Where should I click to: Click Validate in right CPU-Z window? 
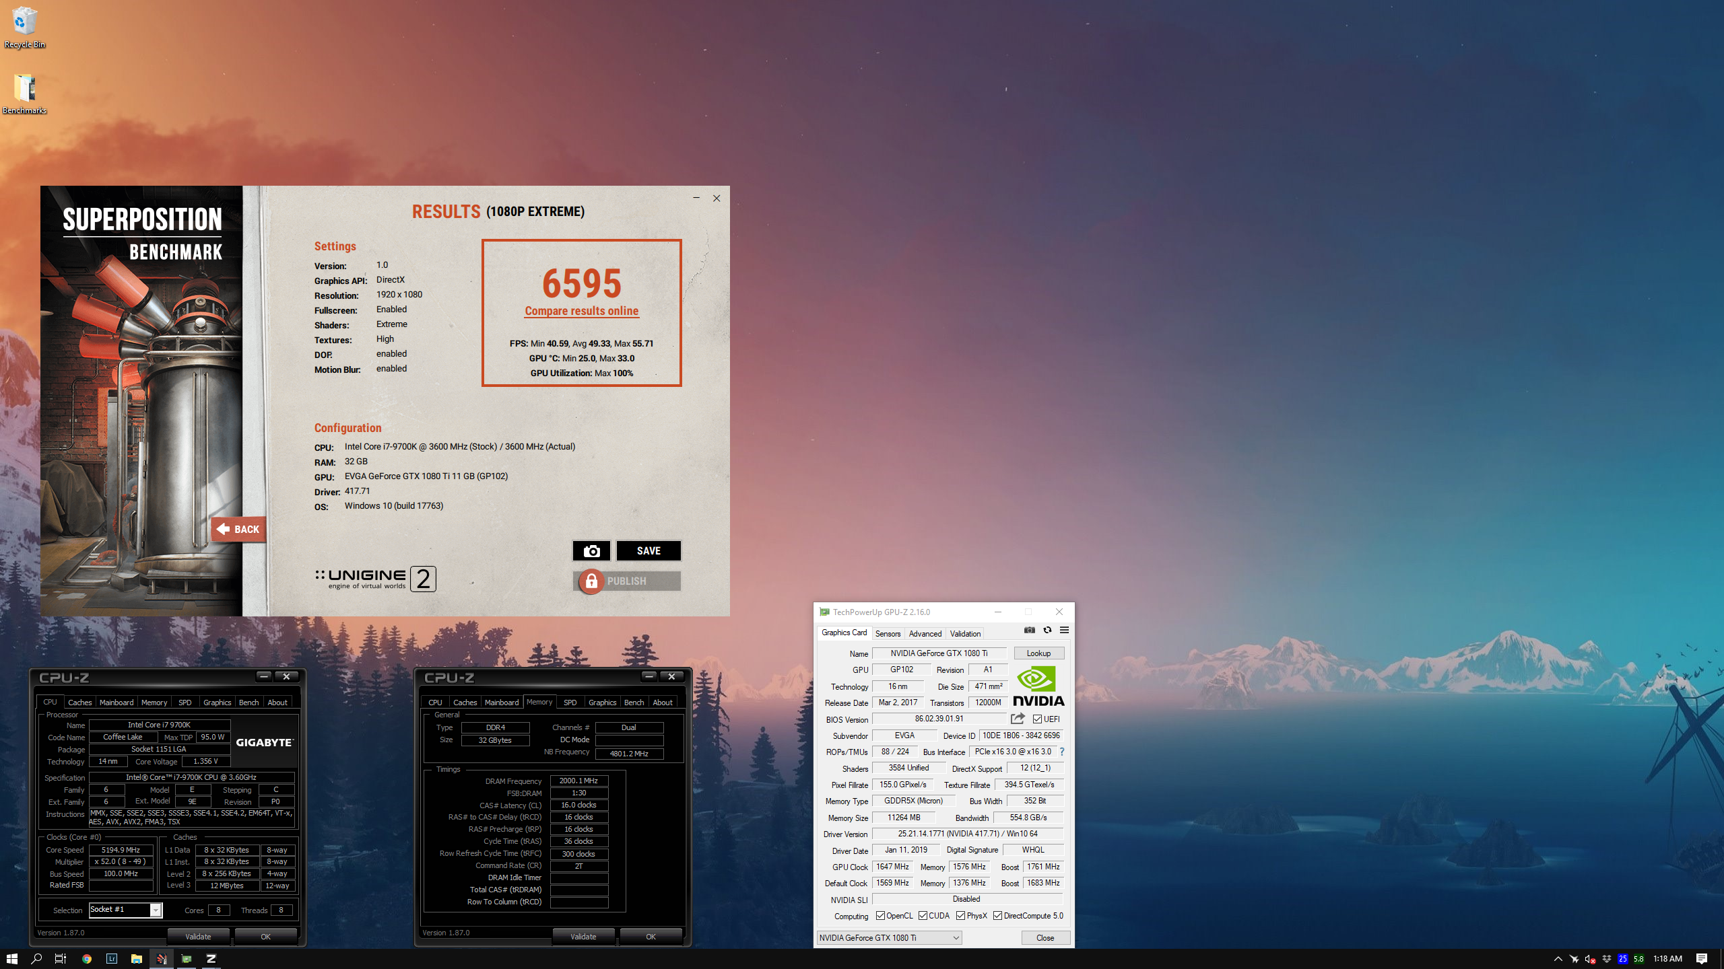(x=583, y=937)
